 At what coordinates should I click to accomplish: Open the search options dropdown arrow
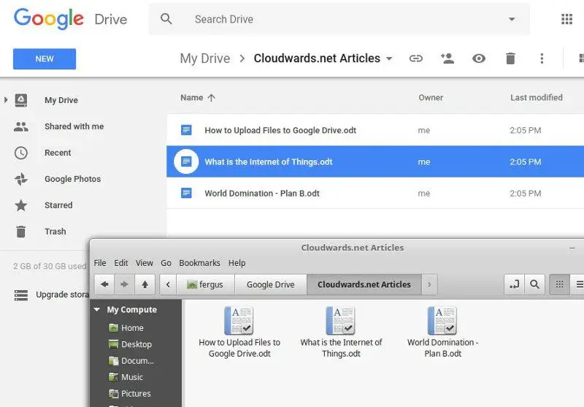click(512, 19)
